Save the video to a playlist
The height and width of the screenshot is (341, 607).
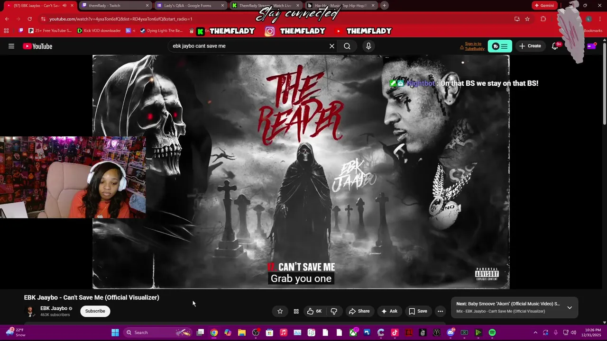tap(418, 311)
